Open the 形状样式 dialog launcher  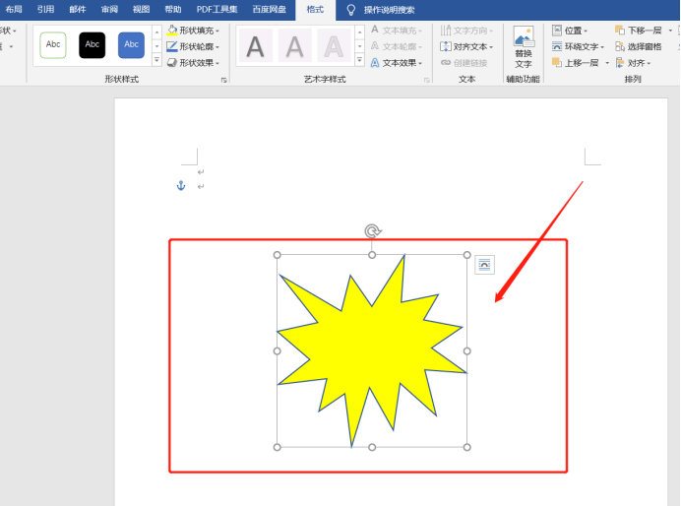[x=223, y=80]
